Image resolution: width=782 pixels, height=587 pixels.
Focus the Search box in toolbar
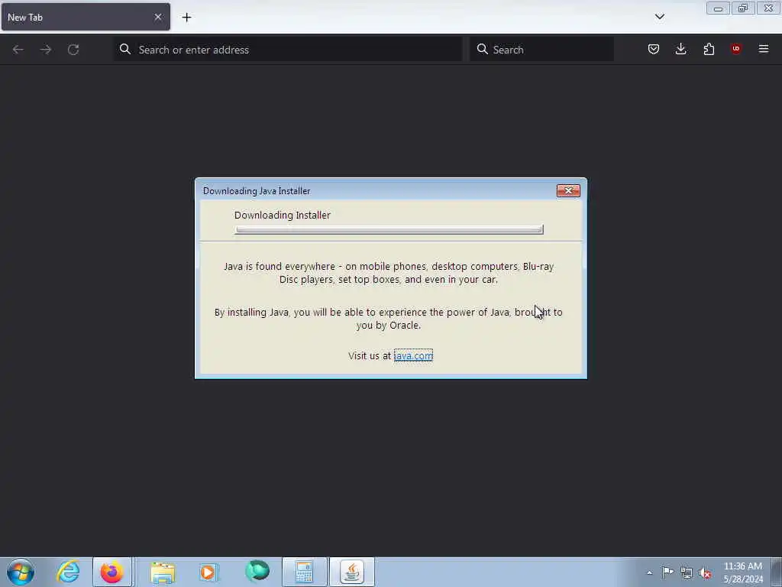(541, 50)
